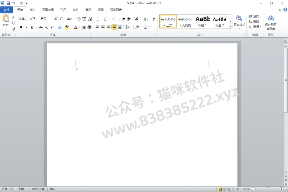
Task: Decrease font size with the shrink font icon
Action: pos(61,19)
